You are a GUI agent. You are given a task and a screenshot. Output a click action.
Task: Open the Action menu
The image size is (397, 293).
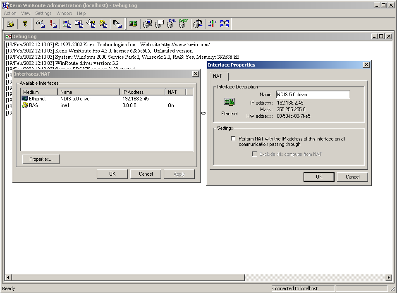point(10,13)
